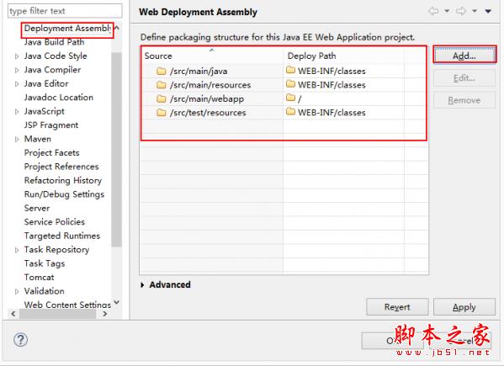Open Refactoring History page
The width and height of the screenshot is (504, 366).
tap(63, 180)
